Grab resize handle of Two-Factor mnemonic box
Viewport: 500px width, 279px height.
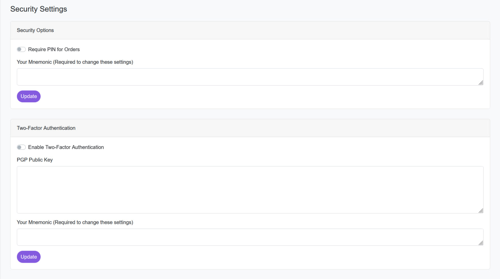[x=481, y=243]
